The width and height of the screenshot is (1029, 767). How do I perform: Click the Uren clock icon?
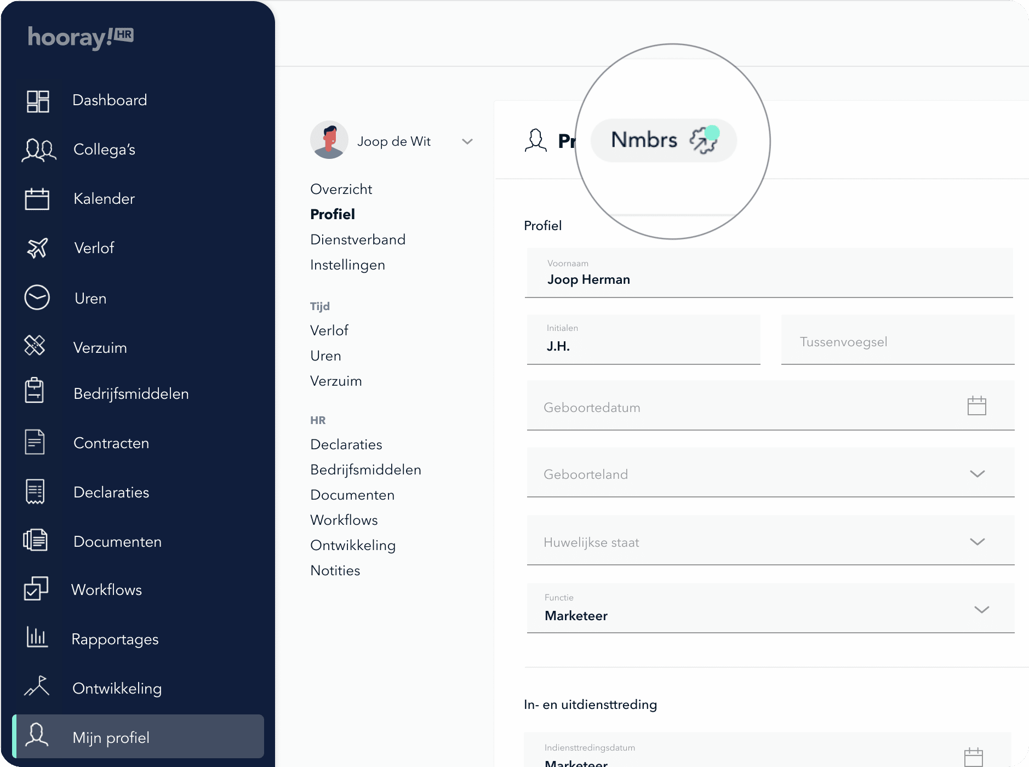click(37, 297)
